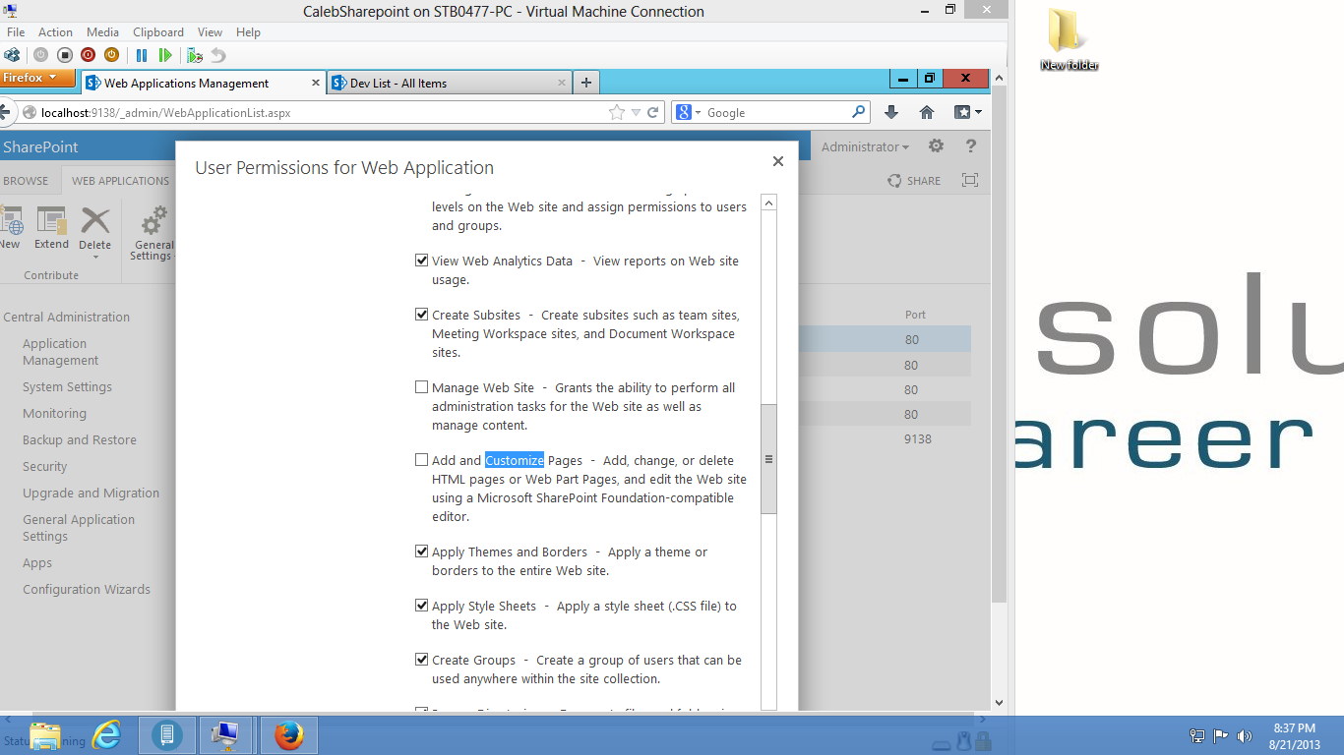Open the View menu
The image size is (1344, 755).
(210, 32)
